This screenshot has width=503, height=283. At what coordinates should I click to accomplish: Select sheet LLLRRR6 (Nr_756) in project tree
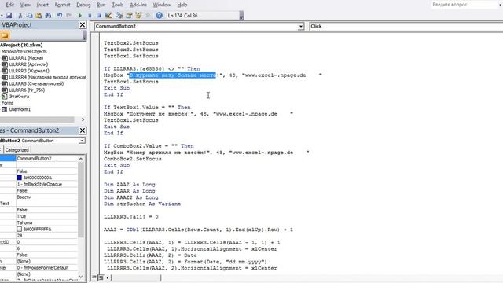pyautogui.click(x=27, y=90)
